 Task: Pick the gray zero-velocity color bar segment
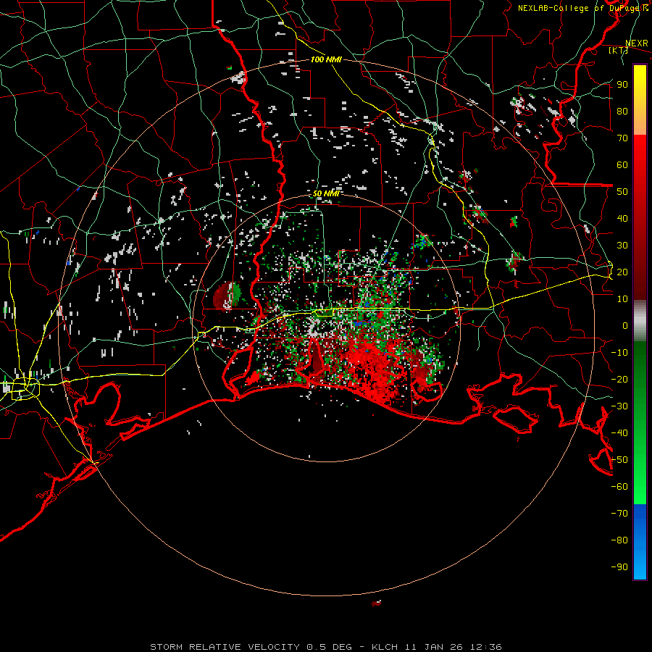[x=640, y=321]
